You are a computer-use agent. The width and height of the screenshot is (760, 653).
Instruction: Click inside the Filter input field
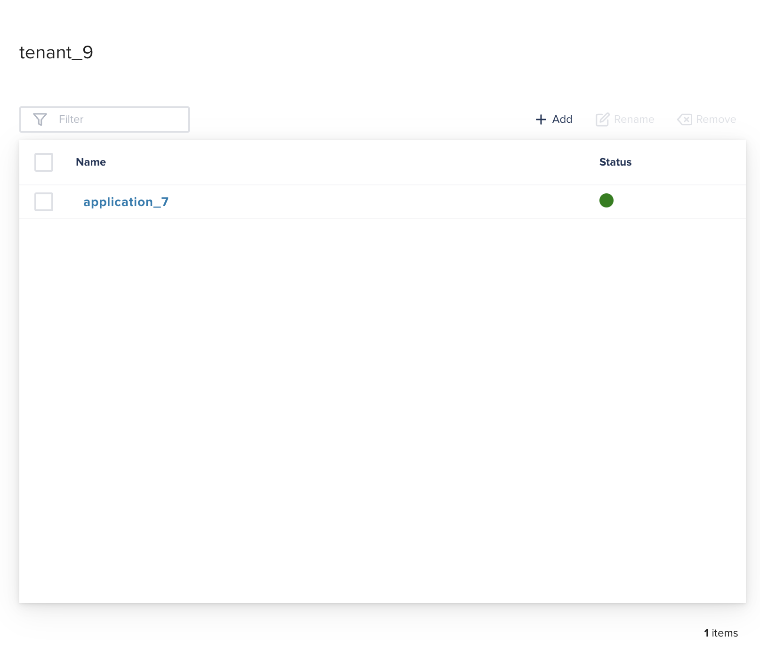(118, 119)
